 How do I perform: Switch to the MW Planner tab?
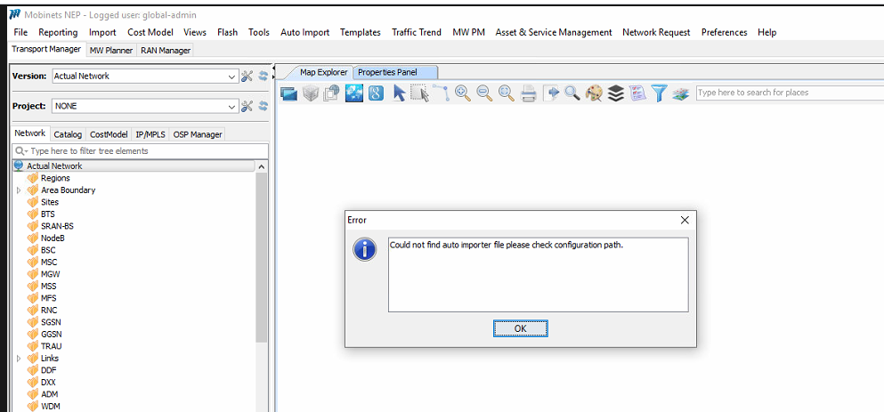pos(111,51)
